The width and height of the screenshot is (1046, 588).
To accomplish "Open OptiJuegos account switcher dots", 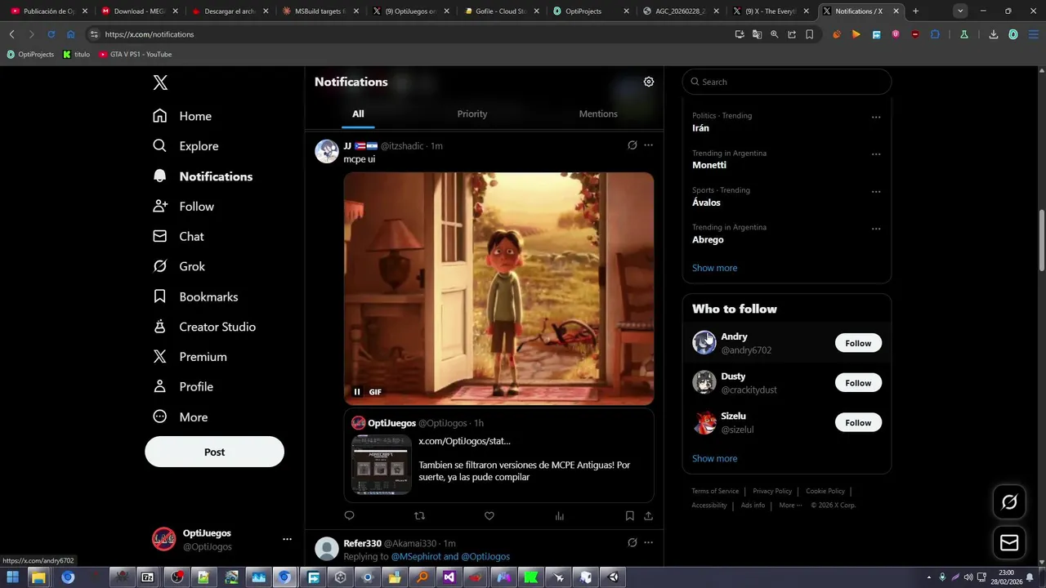I will tap(287, 539).
